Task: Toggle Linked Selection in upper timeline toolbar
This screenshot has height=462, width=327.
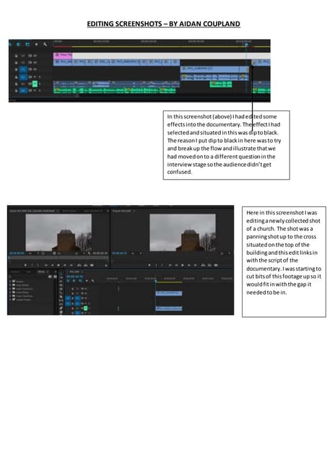Action: [27, 44]
